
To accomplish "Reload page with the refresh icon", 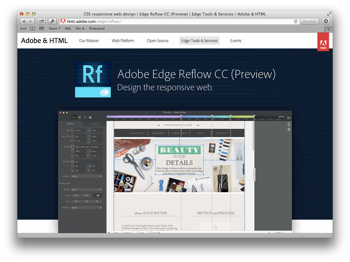I will coord(296,21).
